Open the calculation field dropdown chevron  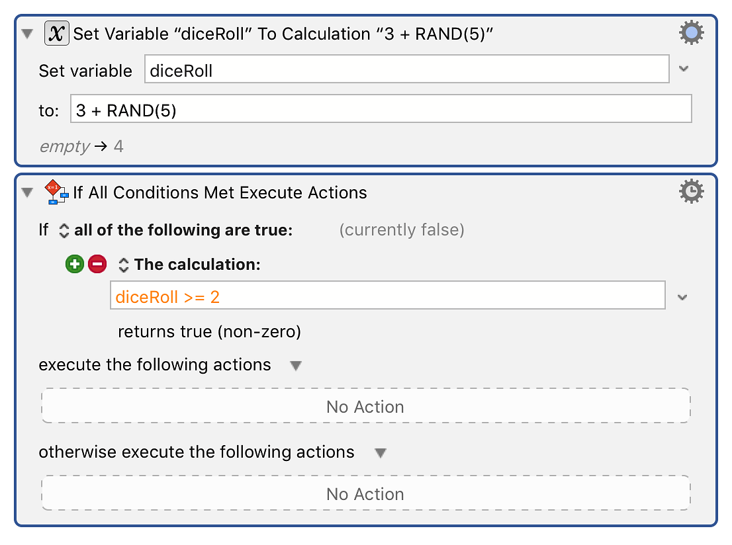(682, 297)
